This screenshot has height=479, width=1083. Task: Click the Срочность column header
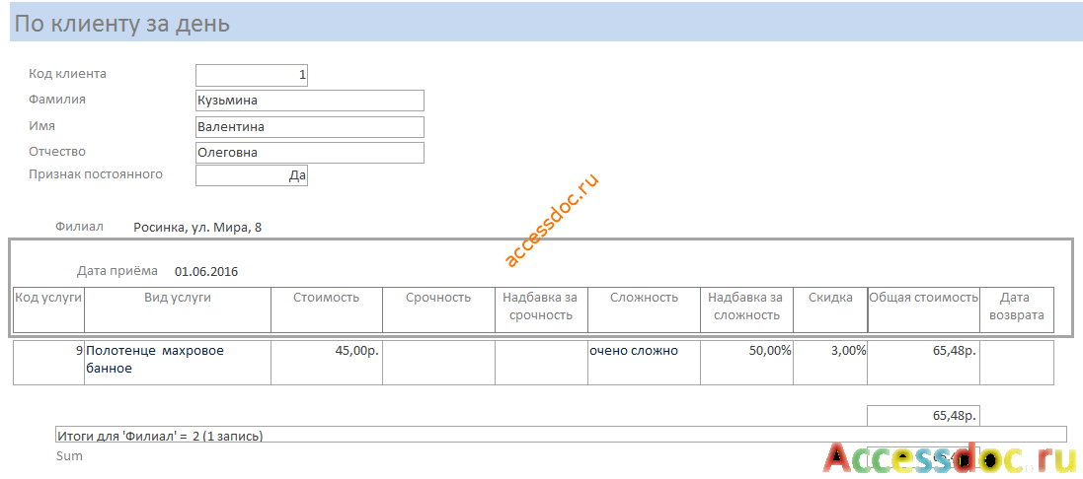click(438, 310)
